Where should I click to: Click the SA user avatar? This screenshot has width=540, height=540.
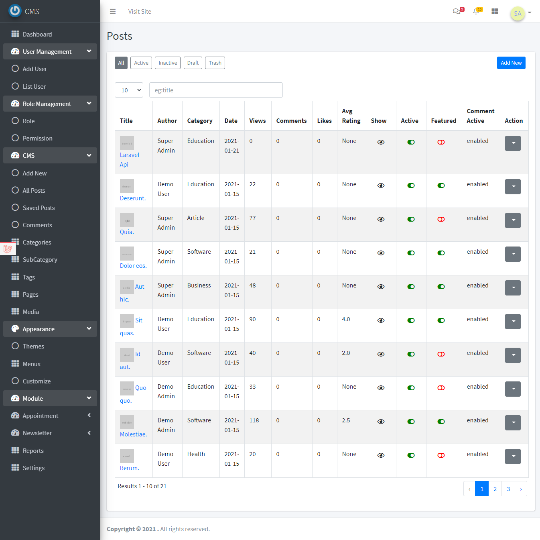click(518, 13)
